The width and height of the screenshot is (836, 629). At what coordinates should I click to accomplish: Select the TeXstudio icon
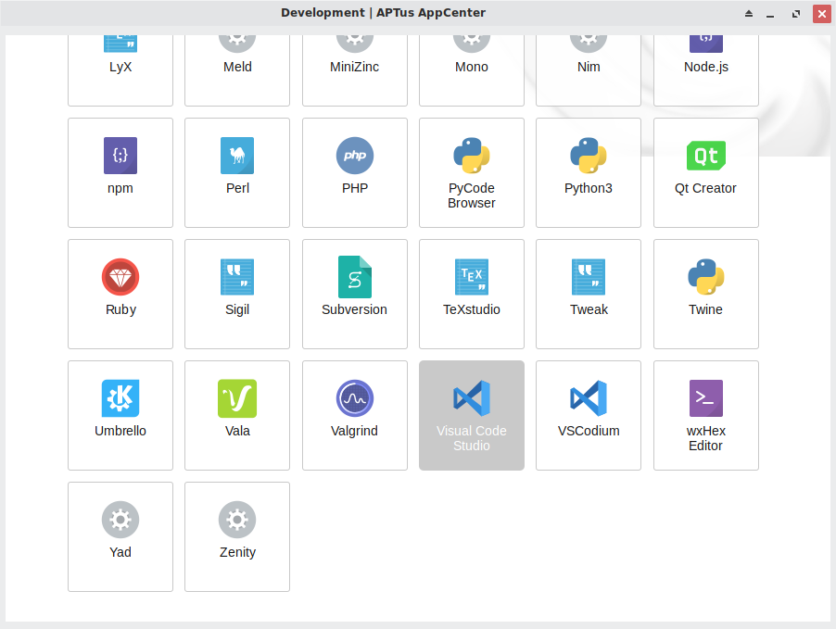pos(472,277)
